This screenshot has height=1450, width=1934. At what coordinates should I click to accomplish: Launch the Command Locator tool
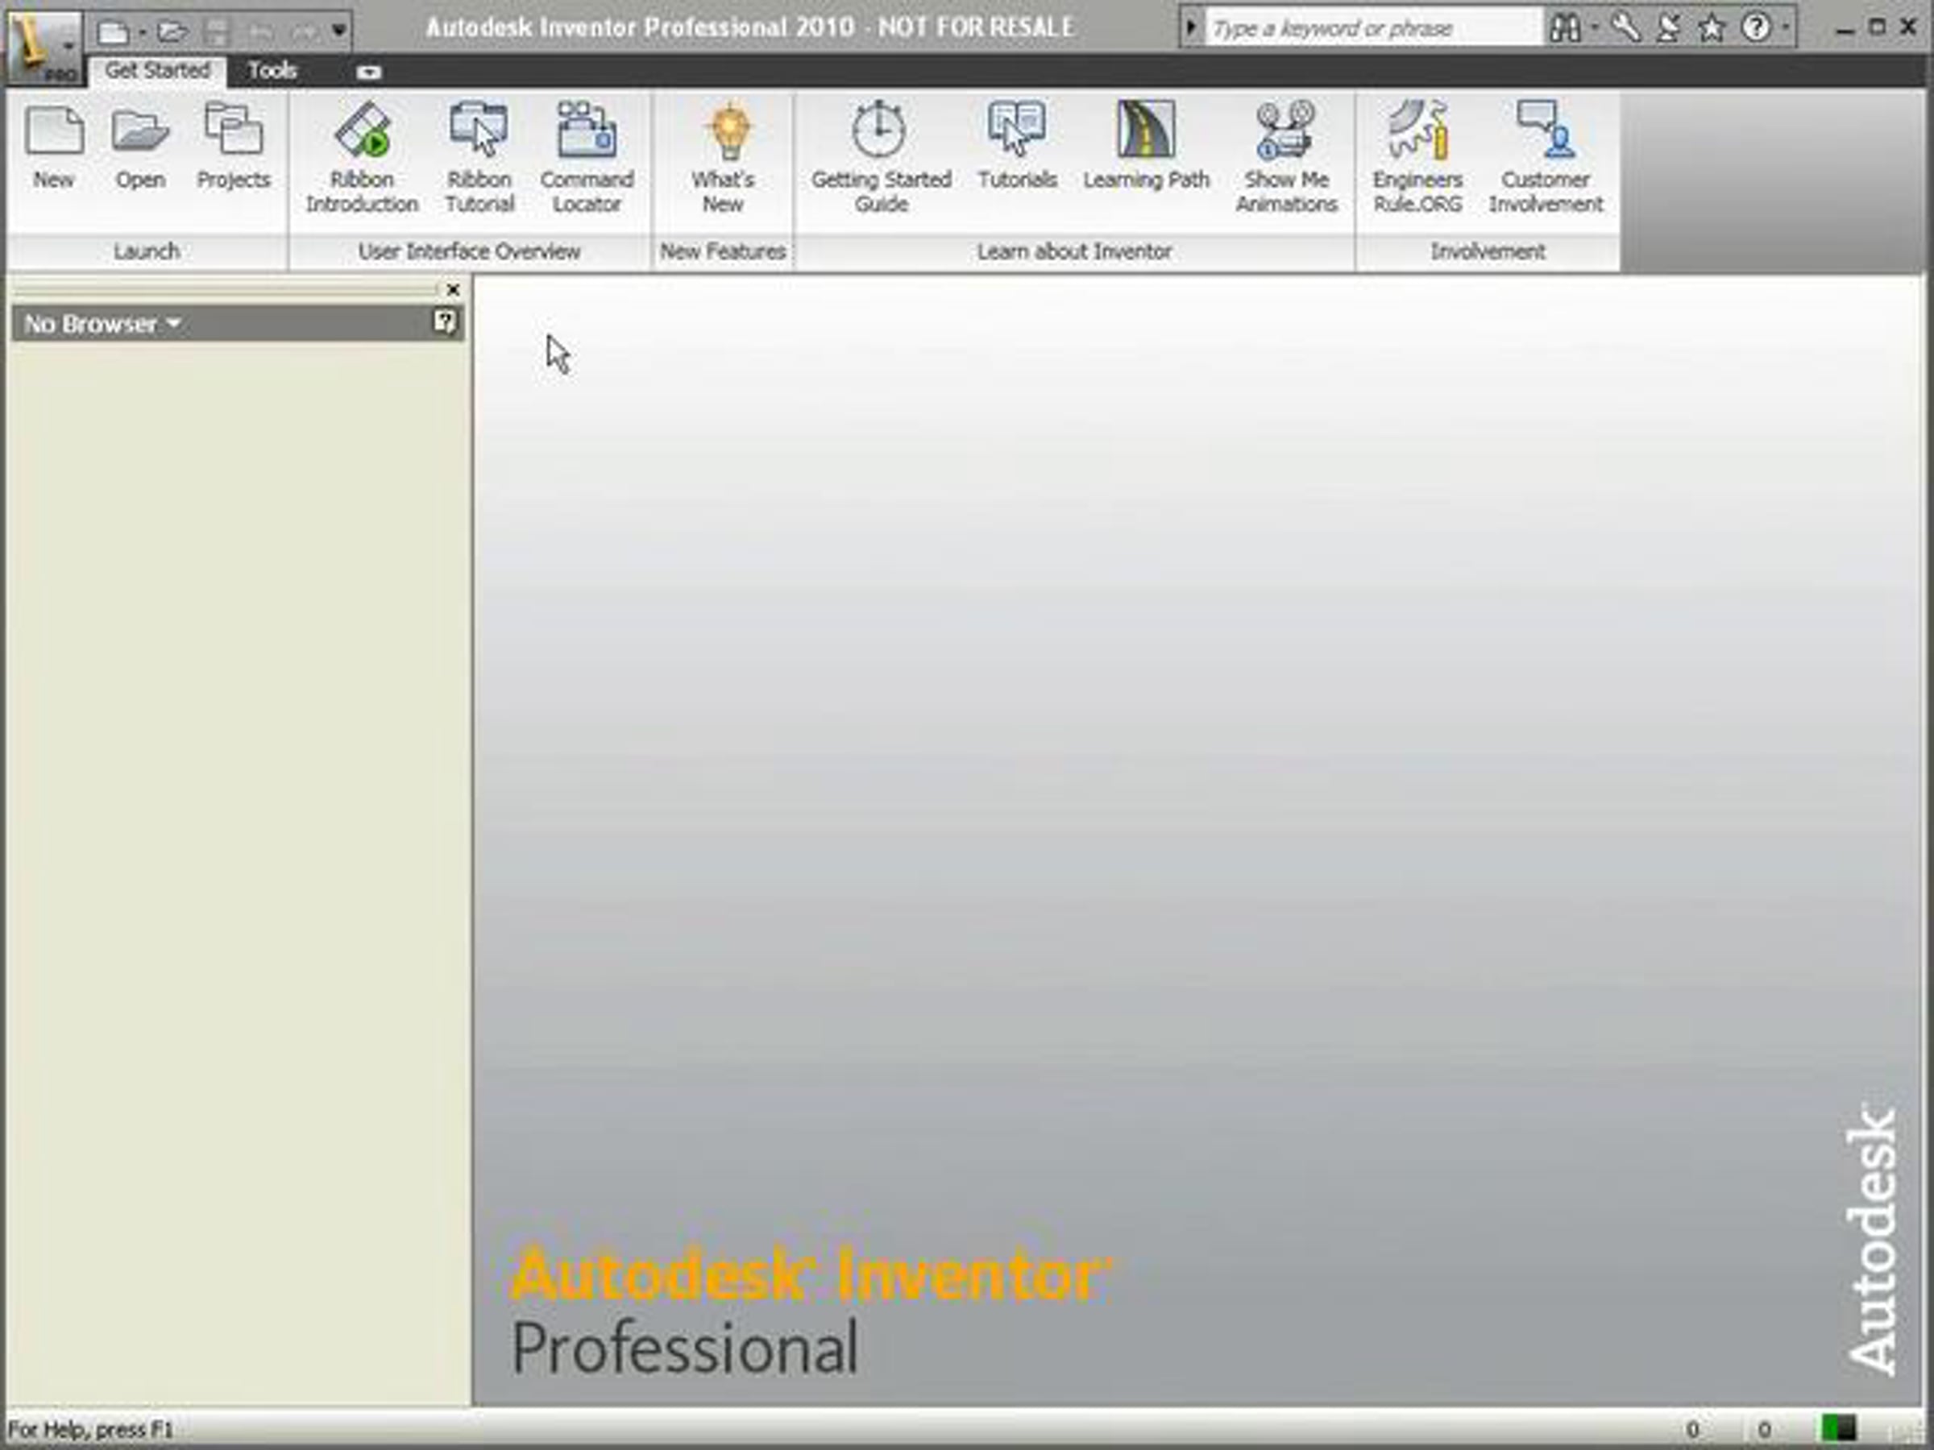pos(587,157)
